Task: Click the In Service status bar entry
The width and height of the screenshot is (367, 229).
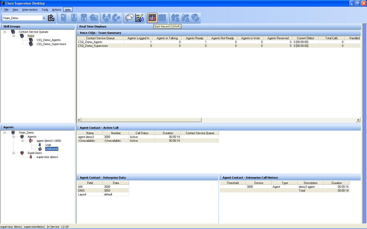Action: point(53,227)
